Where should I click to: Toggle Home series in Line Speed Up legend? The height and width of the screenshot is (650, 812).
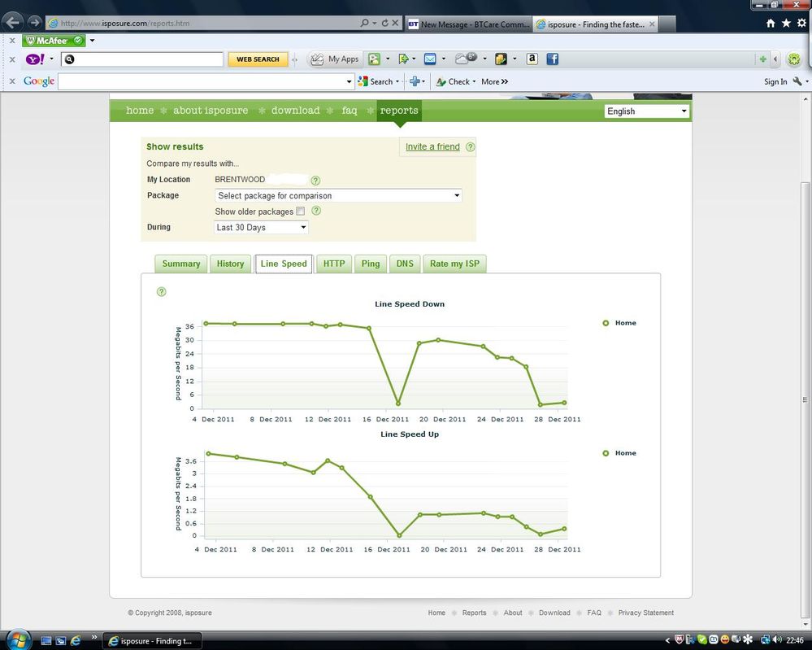(619, 453)
